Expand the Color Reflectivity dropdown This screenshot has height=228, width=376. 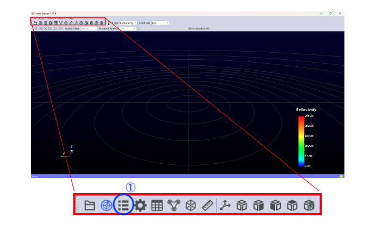click(x=128, y=23)
